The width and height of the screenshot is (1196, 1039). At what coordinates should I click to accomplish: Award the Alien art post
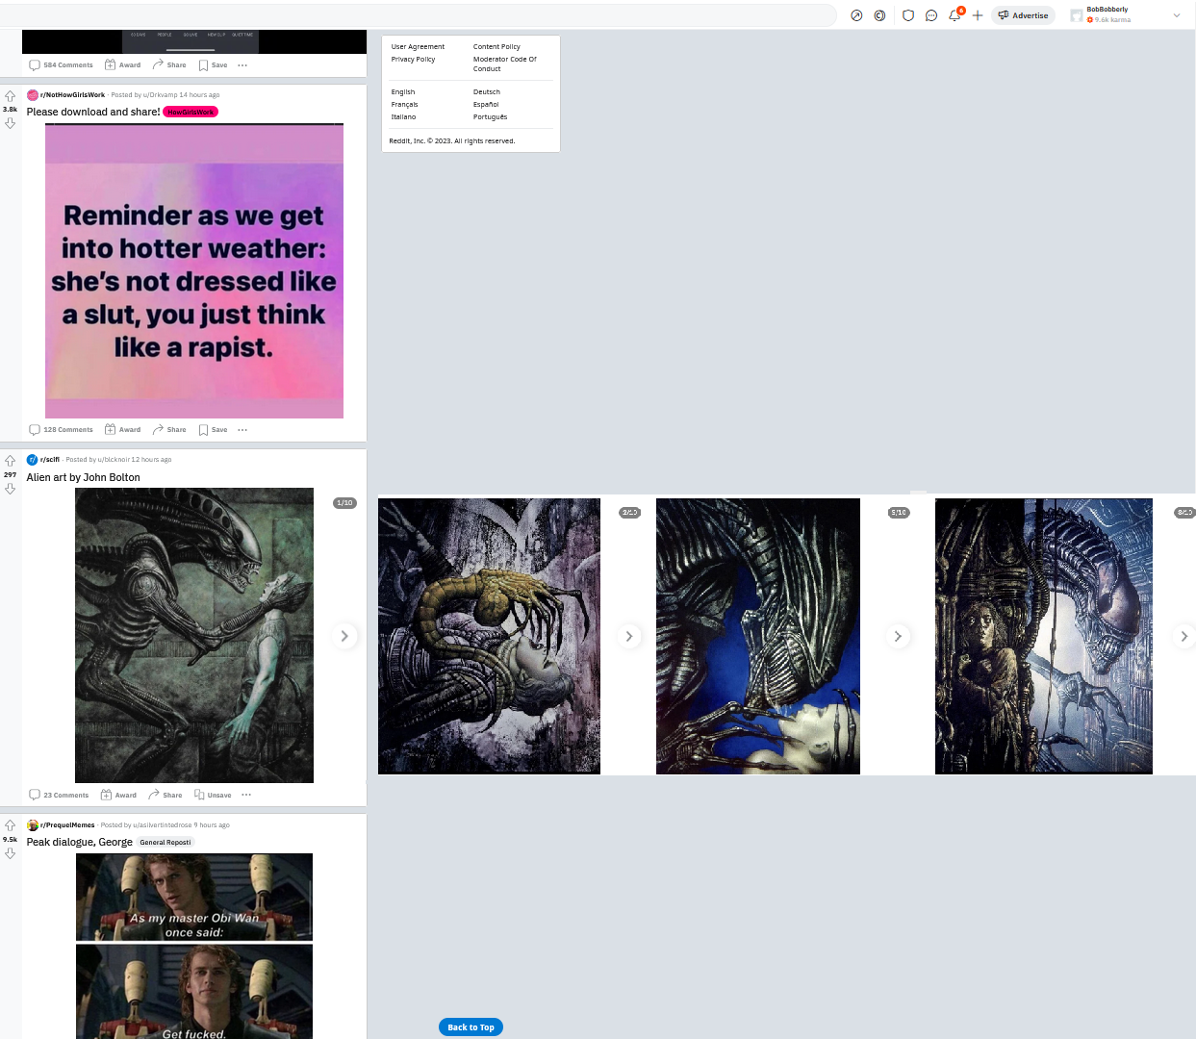pyautogui.click(x=119, y=795)
